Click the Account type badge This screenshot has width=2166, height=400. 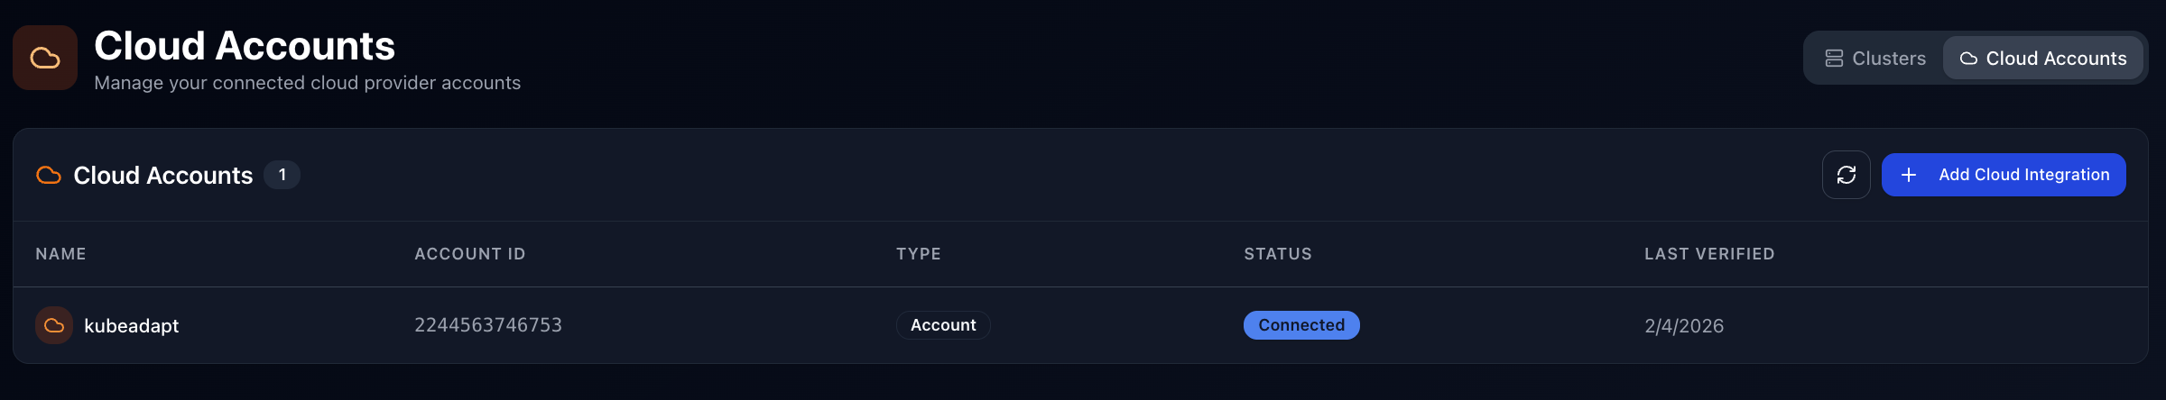tap(943, 325)
